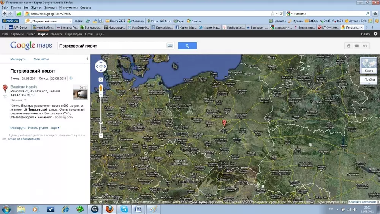
Task: Open the Закладки menu in Firefox
Action: [51, 8]
